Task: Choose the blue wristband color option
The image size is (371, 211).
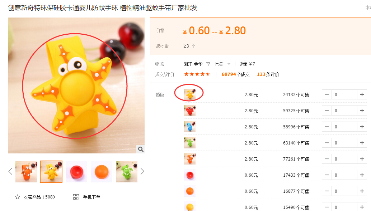Action: click(190, 127)
